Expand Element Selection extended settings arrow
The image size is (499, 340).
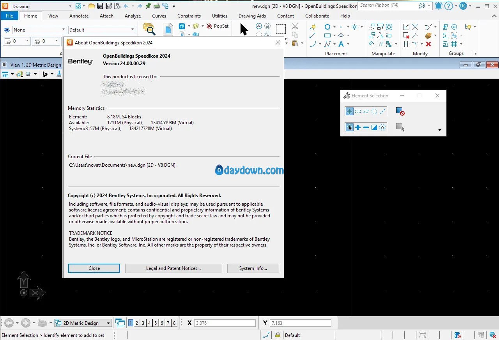tap(440, 130)
